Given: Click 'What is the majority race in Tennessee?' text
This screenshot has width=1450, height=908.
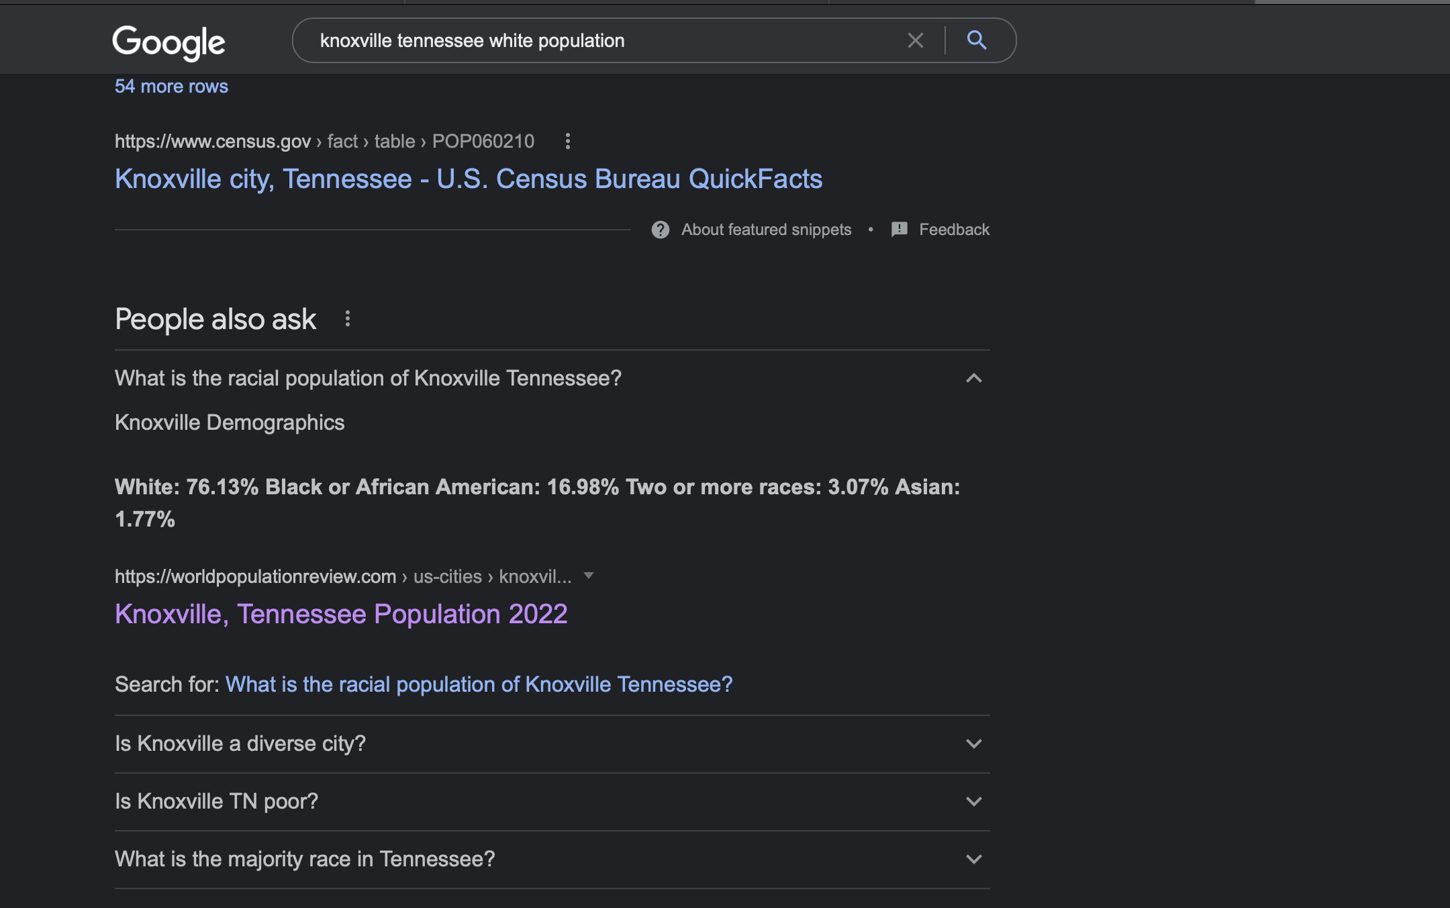Looking at the screenshot, I should (305, 859).
